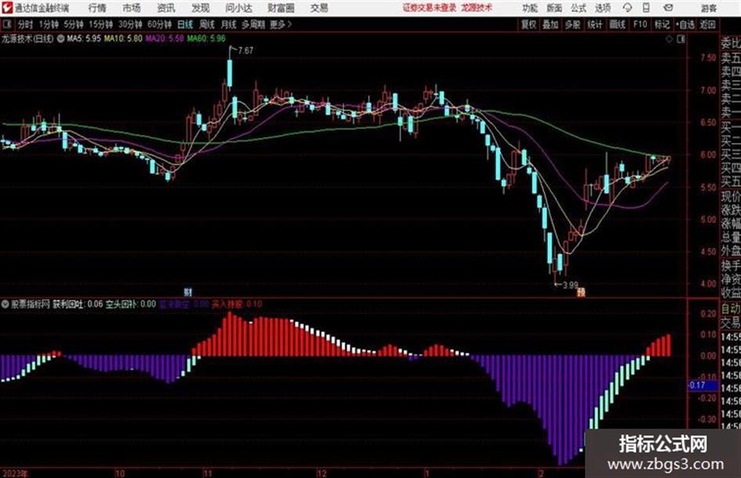Open the 财富圈 menu
Image resolution: width=741 pixels, height=478 pixels.
click(281, 8)
